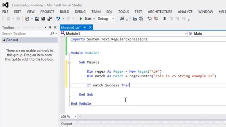Open the Toolbox search options dropdown arrow
The width and height of the screenshot is (226, 127).
[x=56, y=34]
